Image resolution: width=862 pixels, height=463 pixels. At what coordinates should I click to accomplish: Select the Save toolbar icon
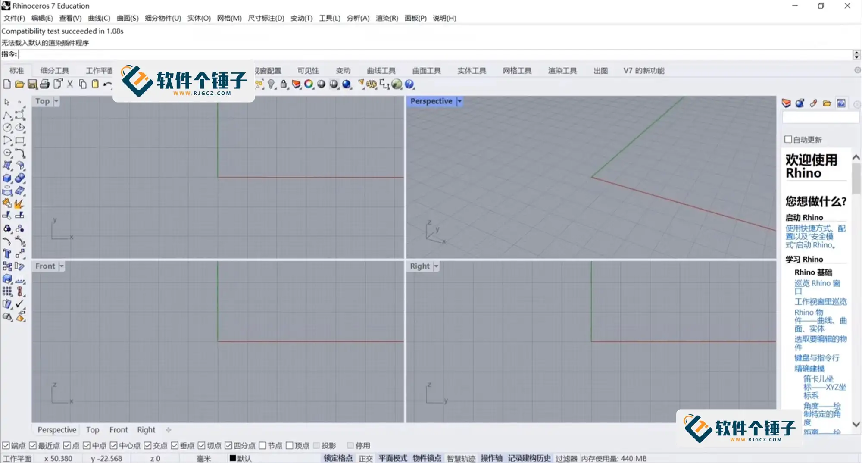(32, 84)
